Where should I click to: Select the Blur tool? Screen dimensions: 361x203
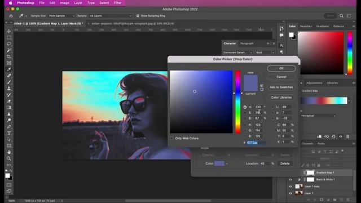click(9, 114)
